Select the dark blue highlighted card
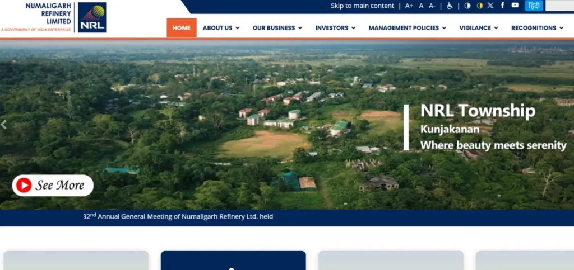574x270 pixels. (233, 260)
